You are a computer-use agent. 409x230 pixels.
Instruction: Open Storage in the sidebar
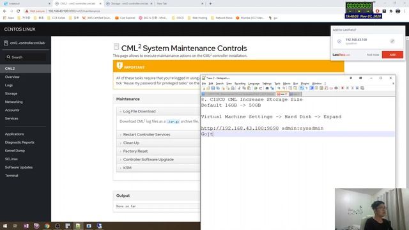click(11, 94)
